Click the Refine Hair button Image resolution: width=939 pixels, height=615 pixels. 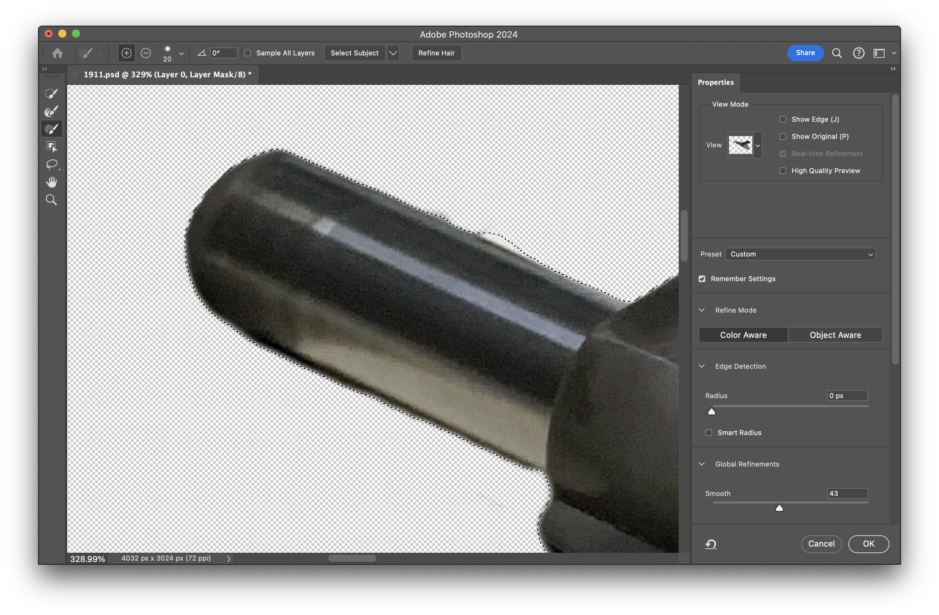coord(436,53)
